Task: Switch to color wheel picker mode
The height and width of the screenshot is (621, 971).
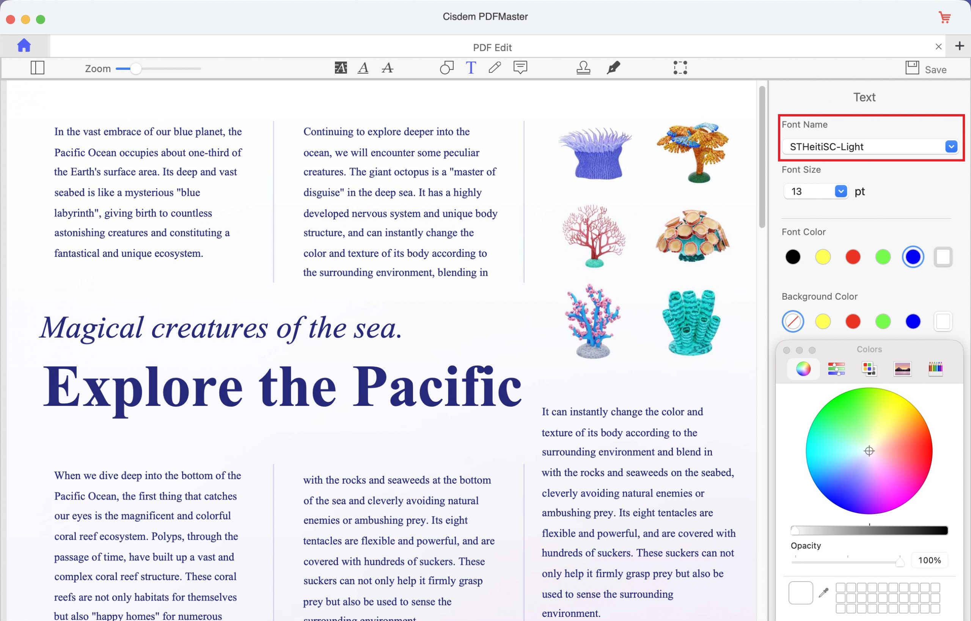Action: pos(803,369)
